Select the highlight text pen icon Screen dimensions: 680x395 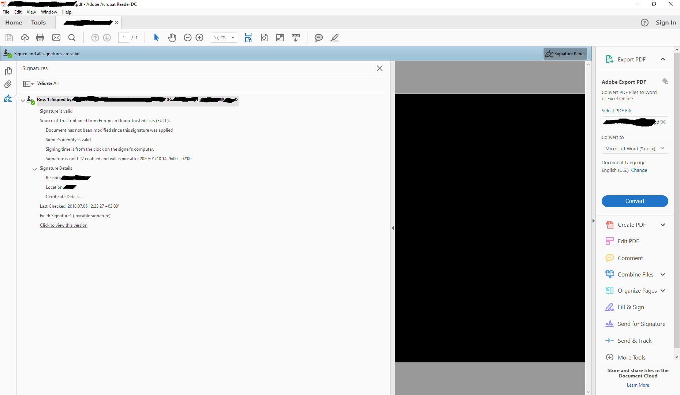[x=335, y=38]
